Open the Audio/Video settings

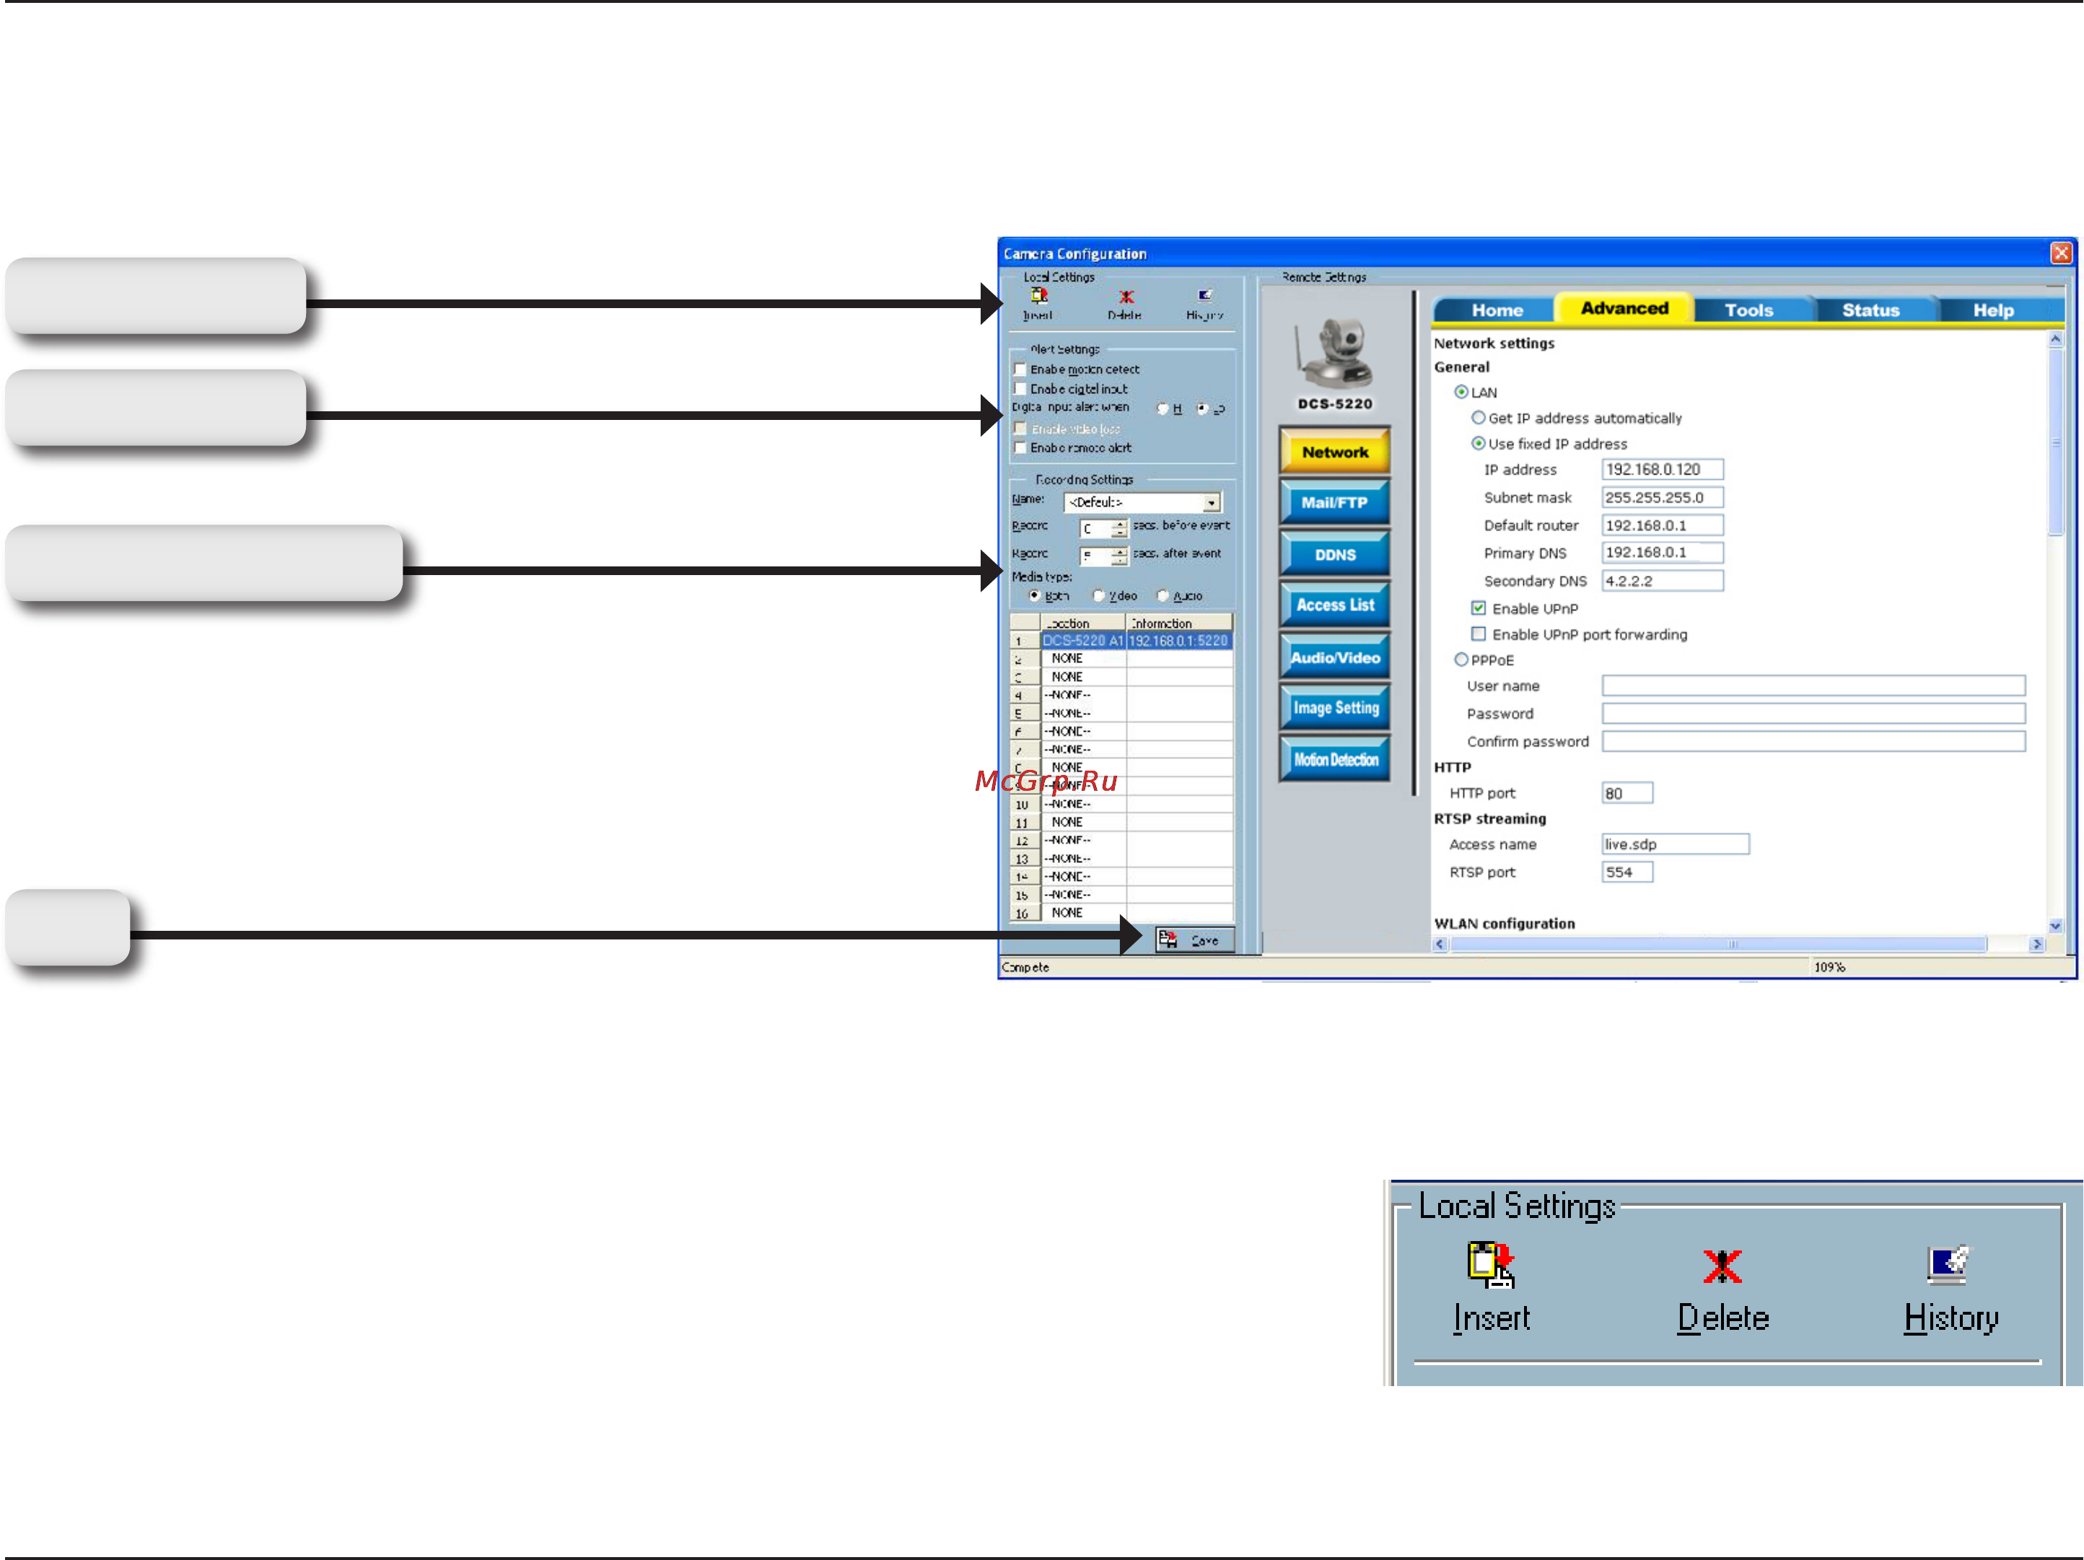coord(1335,657)
